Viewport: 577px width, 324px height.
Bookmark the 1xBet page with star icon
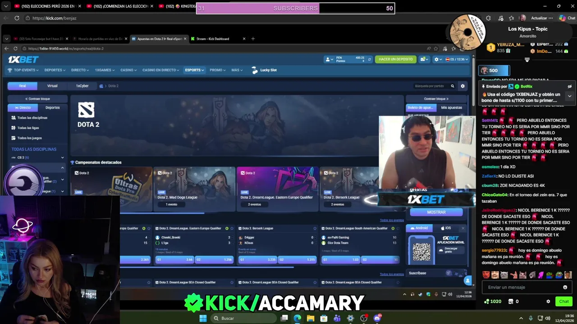coord(435,49)
